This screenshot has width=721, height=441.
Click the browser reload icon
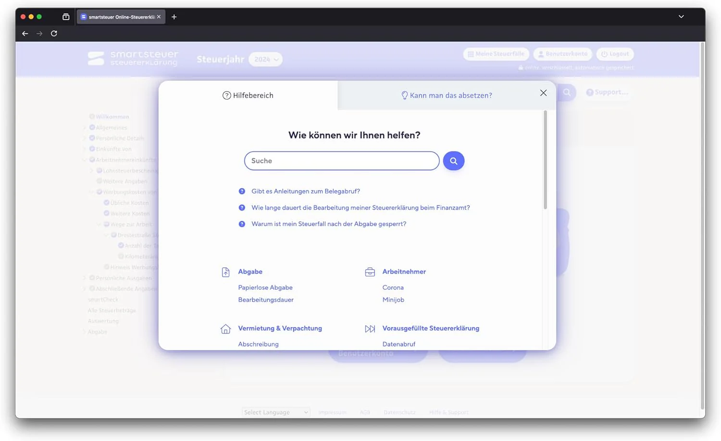[54, 34]
